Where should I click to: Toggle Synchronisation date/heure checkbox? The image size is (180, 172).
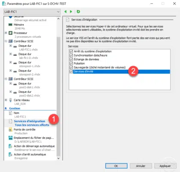pos(71,55)
